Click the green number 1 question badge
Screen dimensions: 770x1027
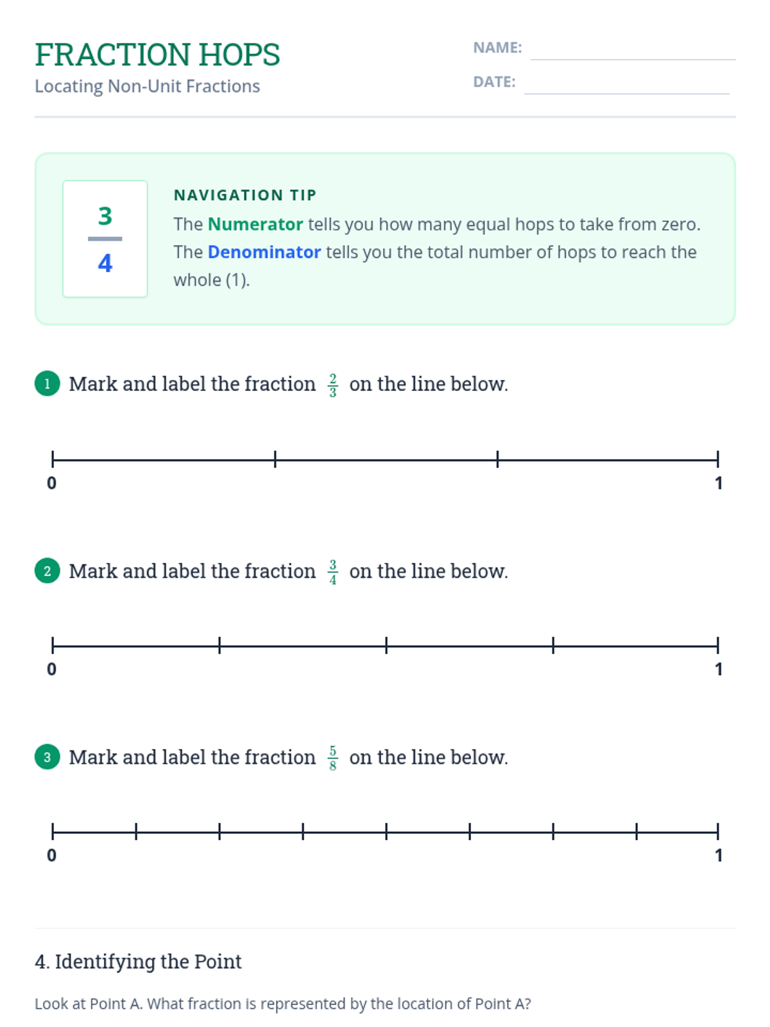pos(47,384)
